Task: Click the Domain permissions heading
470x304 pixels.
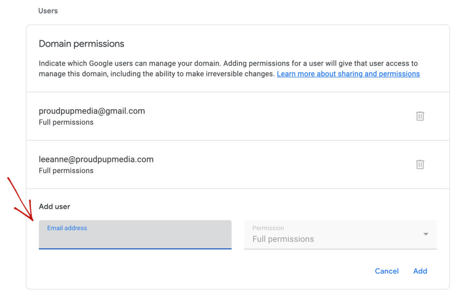Action: [x=81, y=44]
